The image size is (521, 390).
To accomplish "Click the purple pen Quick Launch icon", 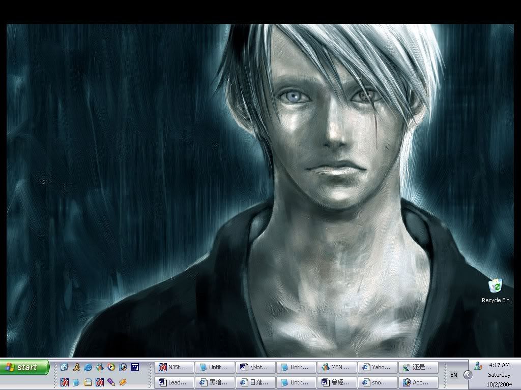I will click(x=111, y=382).
